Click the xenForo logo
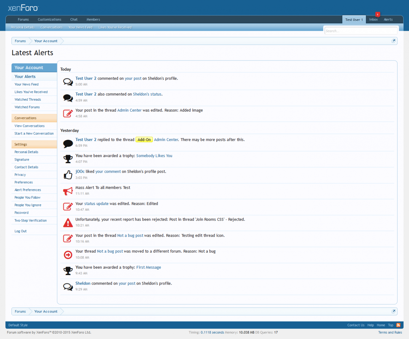The image size is (409, 339). (23, 8)
